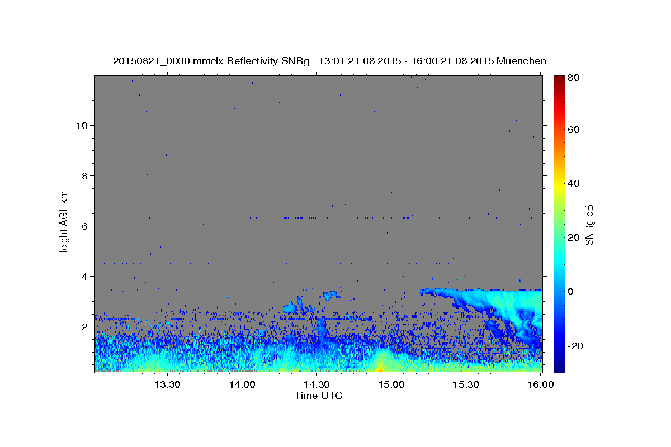671x447 pixels.
Task: Click the 13:30 time tick label
Action: pos(167,384)
